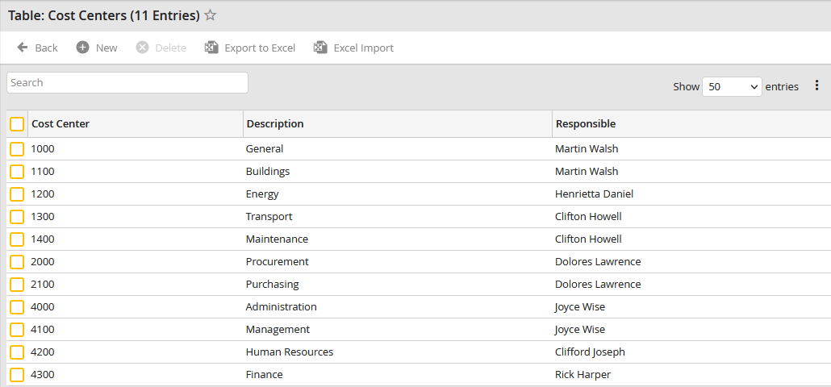Check the box for cost center 2100
831x387 pixels.
coord(17,285)
